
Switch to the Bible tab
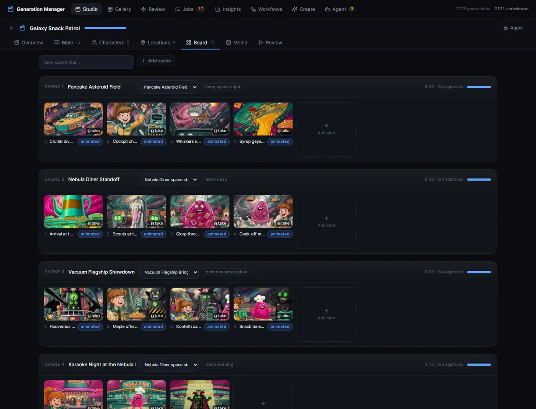[x=67, y=43]
